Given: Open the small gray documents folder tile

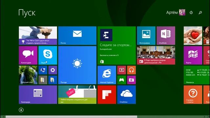Looking at the screenshot, I should tap(43, 80).
